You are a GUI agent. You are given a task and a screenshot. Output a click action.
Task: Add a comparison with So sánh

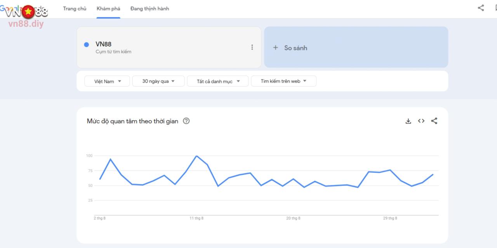356,47
